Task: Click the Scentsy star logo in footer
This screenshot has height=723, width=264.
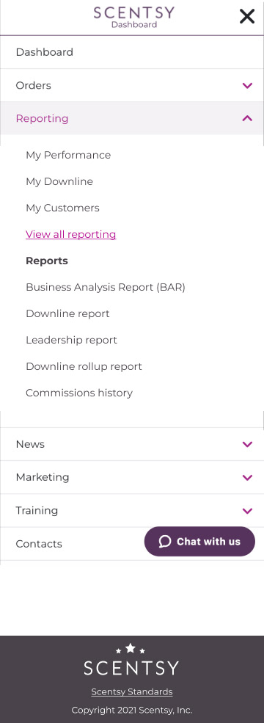Action: click(131, 659)
